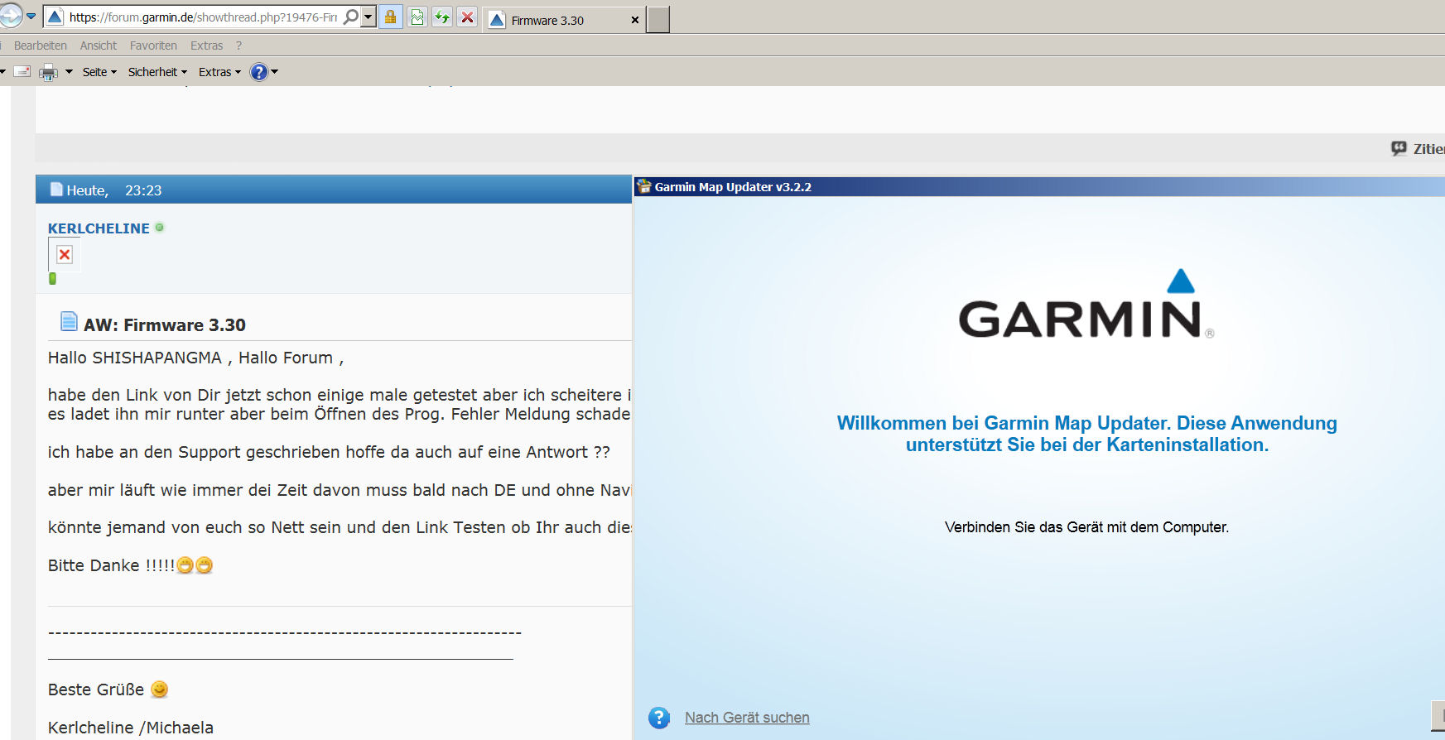Click the blue help circle icon
Screen dimensions: 1445x740
259,72
